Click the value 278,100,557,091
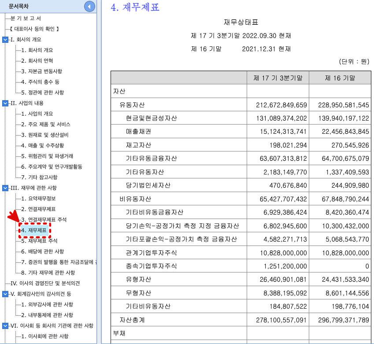This screenshot has height=344, width=374. click(x=281, y=320)
